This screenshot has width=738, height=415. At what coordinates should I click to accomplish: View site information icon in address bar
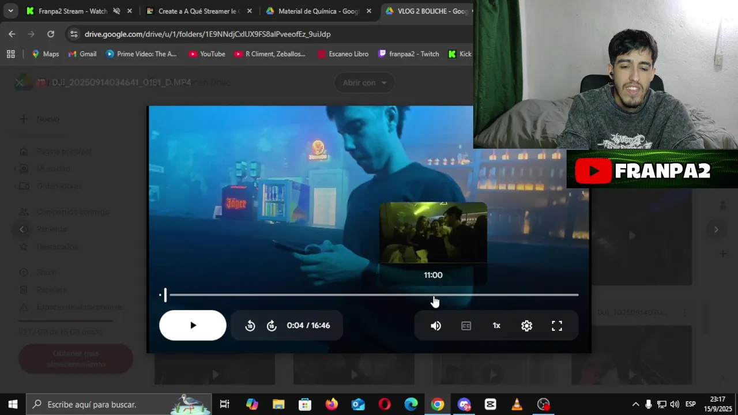pos(74,34)
